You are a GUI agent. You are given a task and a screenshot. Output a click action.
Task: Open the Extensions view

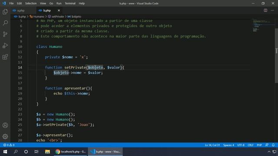(5, 57)
